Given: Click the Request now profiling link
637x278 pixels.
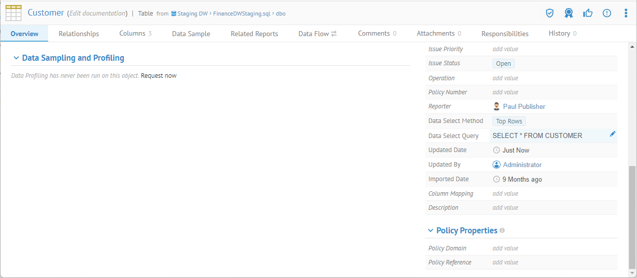Looking at the screenshot, I should point(158,76).
